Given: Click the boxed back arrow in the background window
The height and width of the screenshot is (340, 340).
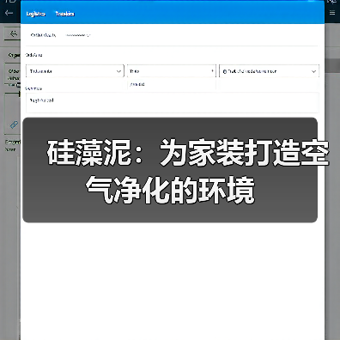Looking at the screenshot, I should pos(13,33).
